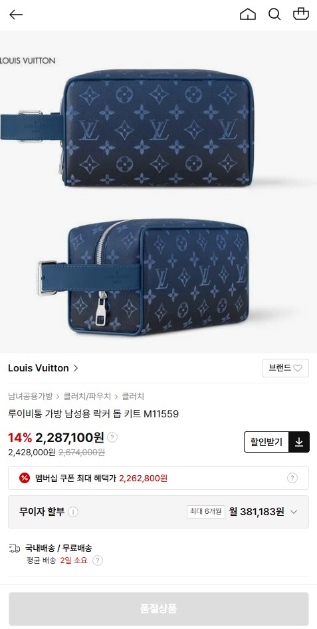The width and height of the screenshot is (317, 629).
Task: Click the blue monogram bag product image
Action: tap(158, 192)
